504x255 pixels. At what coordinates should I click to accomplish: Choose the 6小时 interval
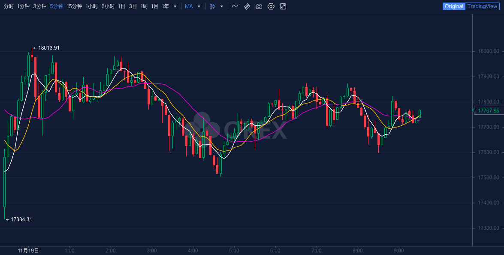(x=108, y=6)
